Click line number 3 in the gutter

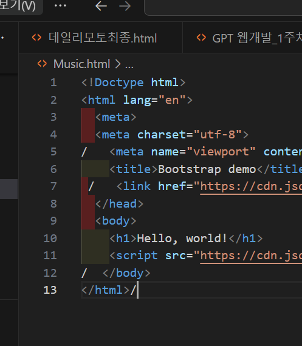pyautogui.click(x=53, y=117)
